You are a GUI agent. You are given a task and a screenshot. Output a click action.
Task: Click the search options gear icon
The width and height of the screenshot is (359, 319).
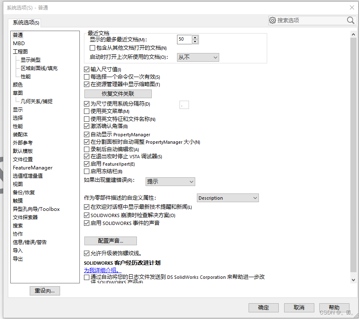pos(273,20)
